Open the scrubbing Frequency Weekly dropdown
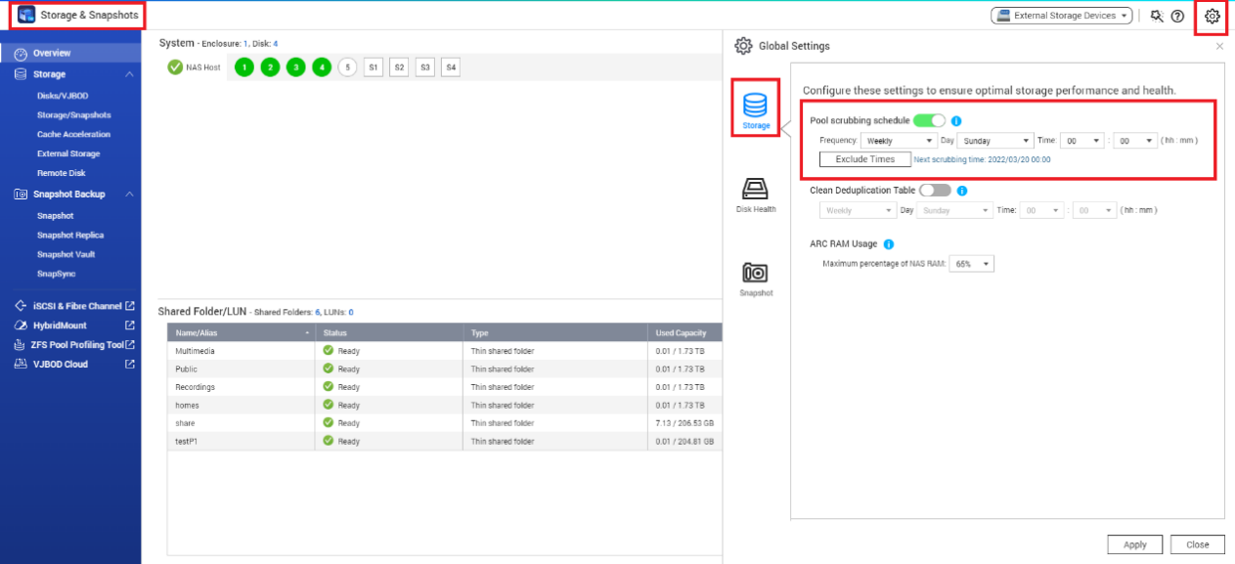1235x564 pixels. (898, 141)
